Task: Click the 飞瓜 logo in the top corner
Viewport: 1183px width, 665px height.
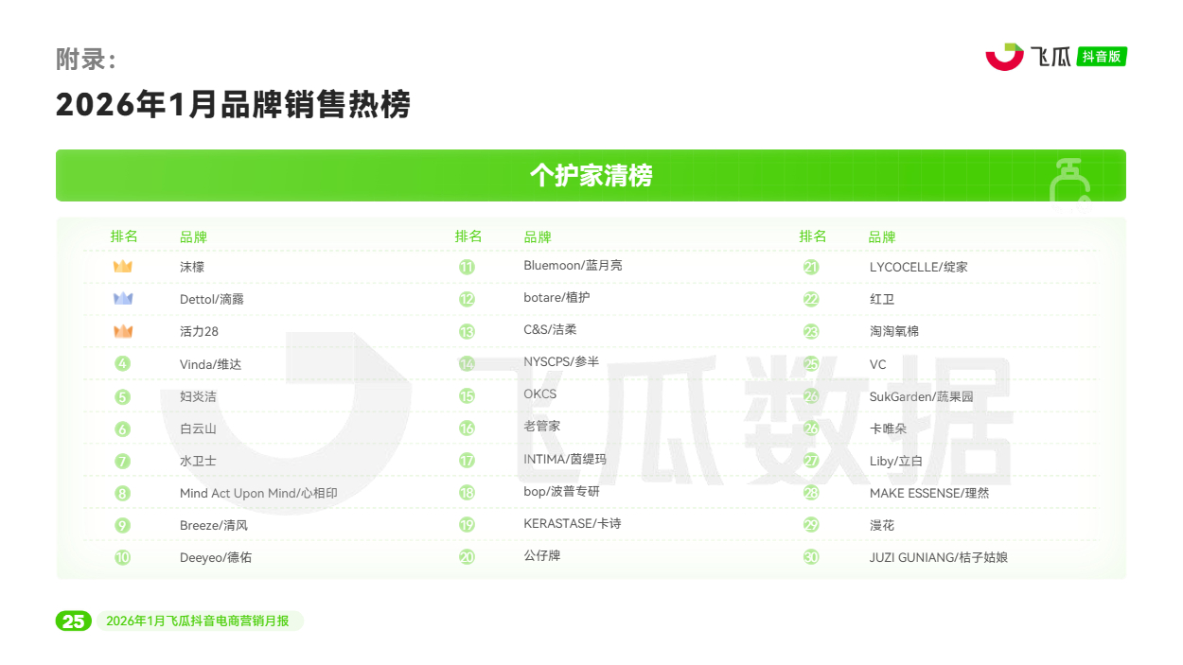Action: tap(1027, 57)
